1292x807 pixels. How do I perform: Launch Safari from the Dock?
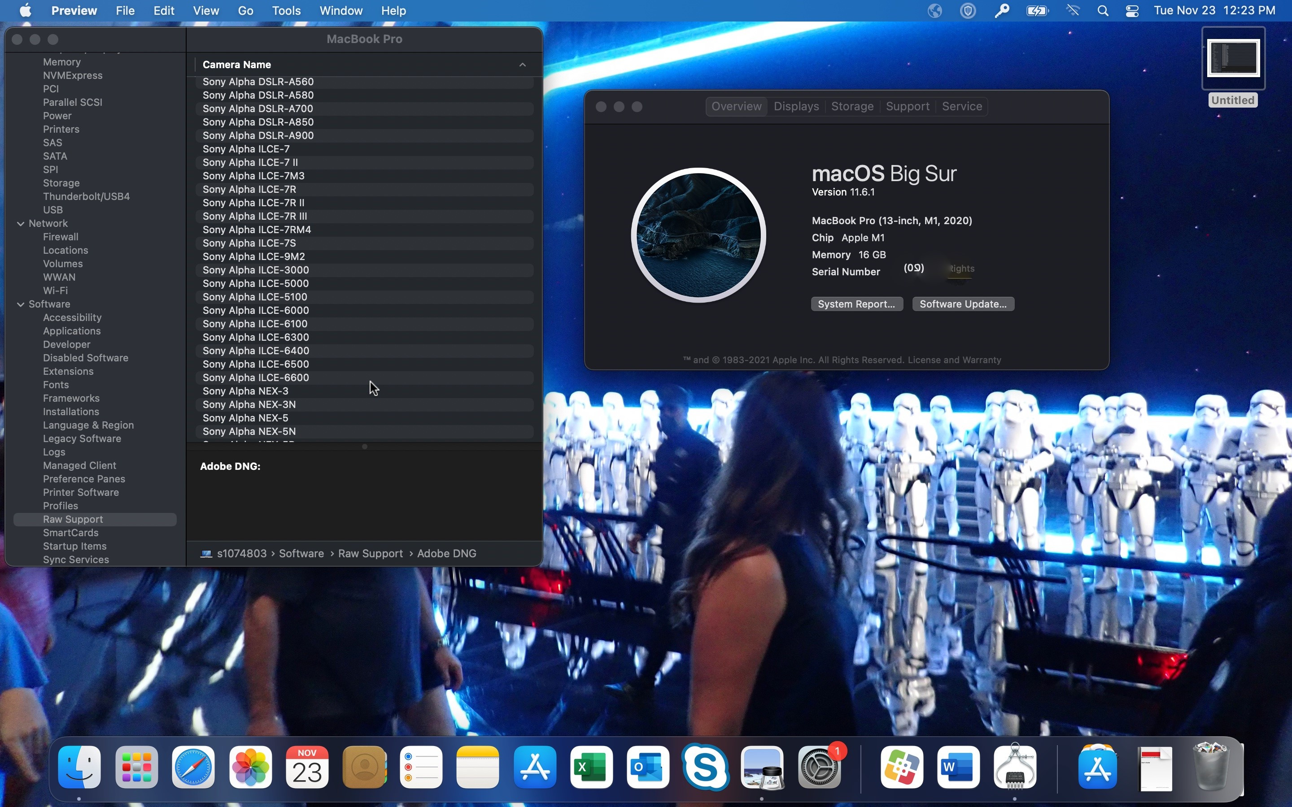[x=193, y=768]
